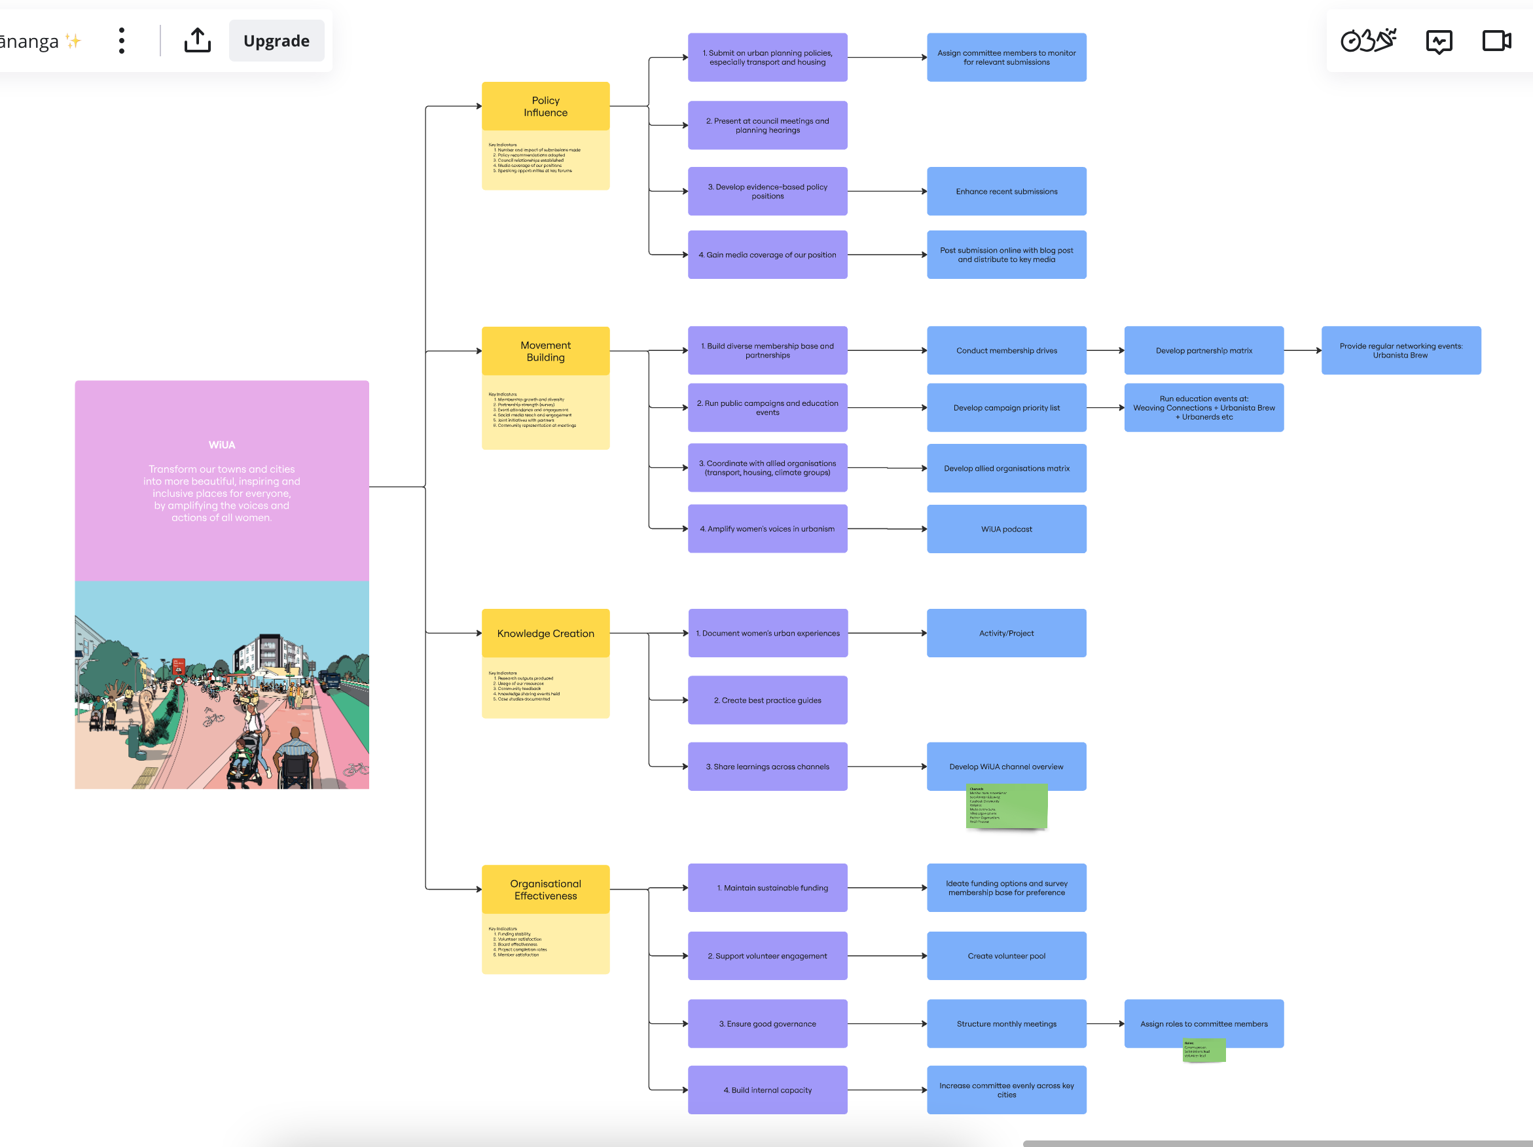Open the comments and reactions panel icon
The width and height of the screenshot is (1533, 1147).
click(1439, 42)
